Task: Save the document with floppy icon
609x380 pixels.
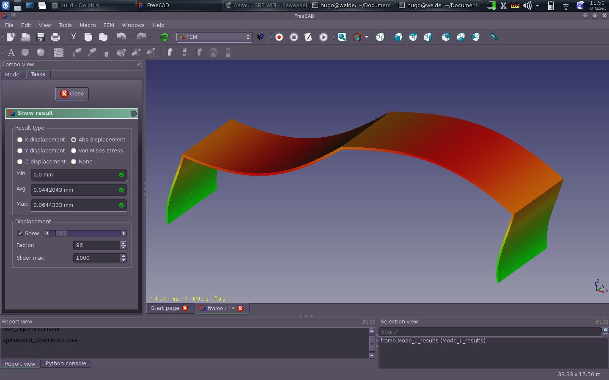Action: 41,37
